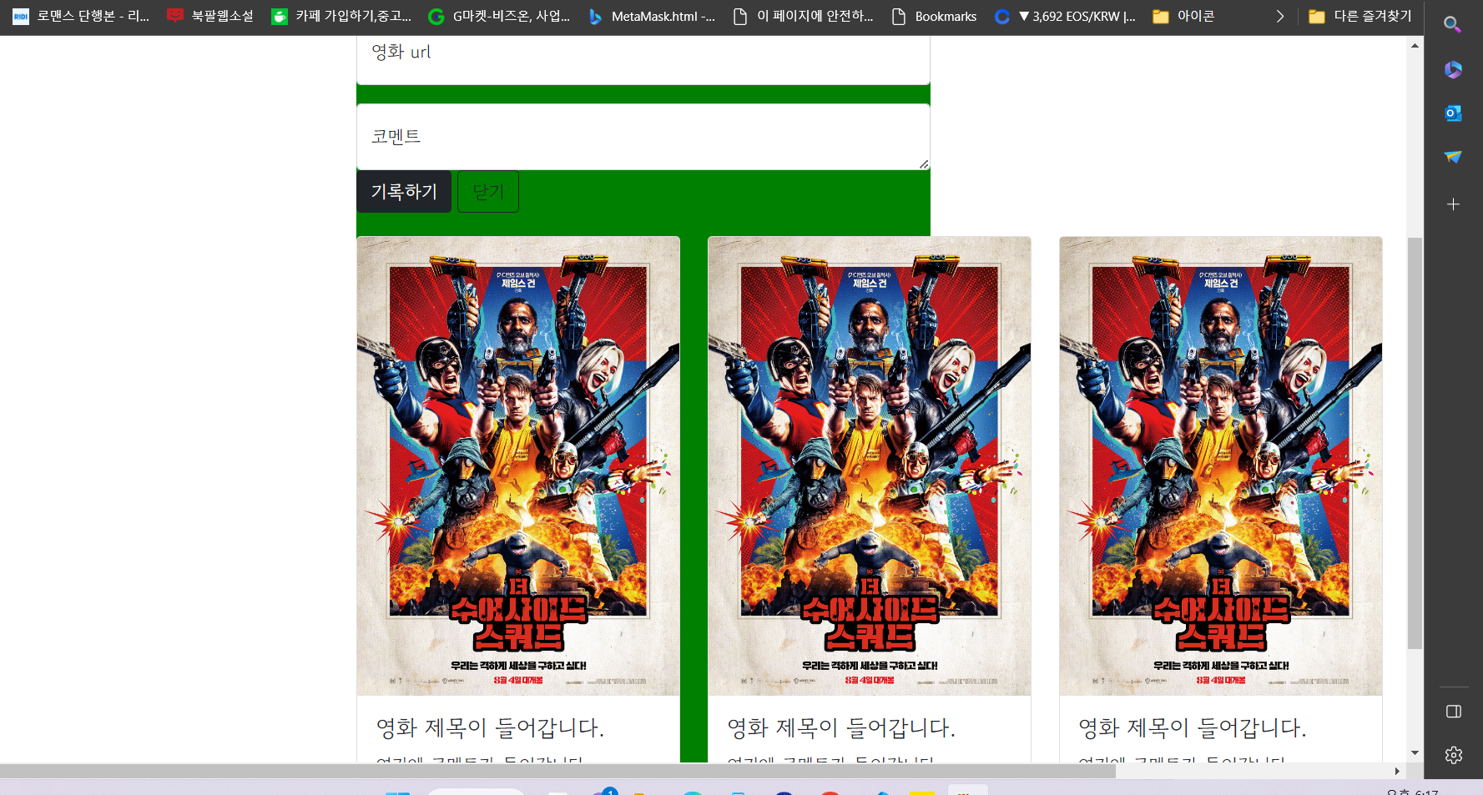
Task: Open the 로맨스 단행본 bookmark
Action: pos(81,16)
